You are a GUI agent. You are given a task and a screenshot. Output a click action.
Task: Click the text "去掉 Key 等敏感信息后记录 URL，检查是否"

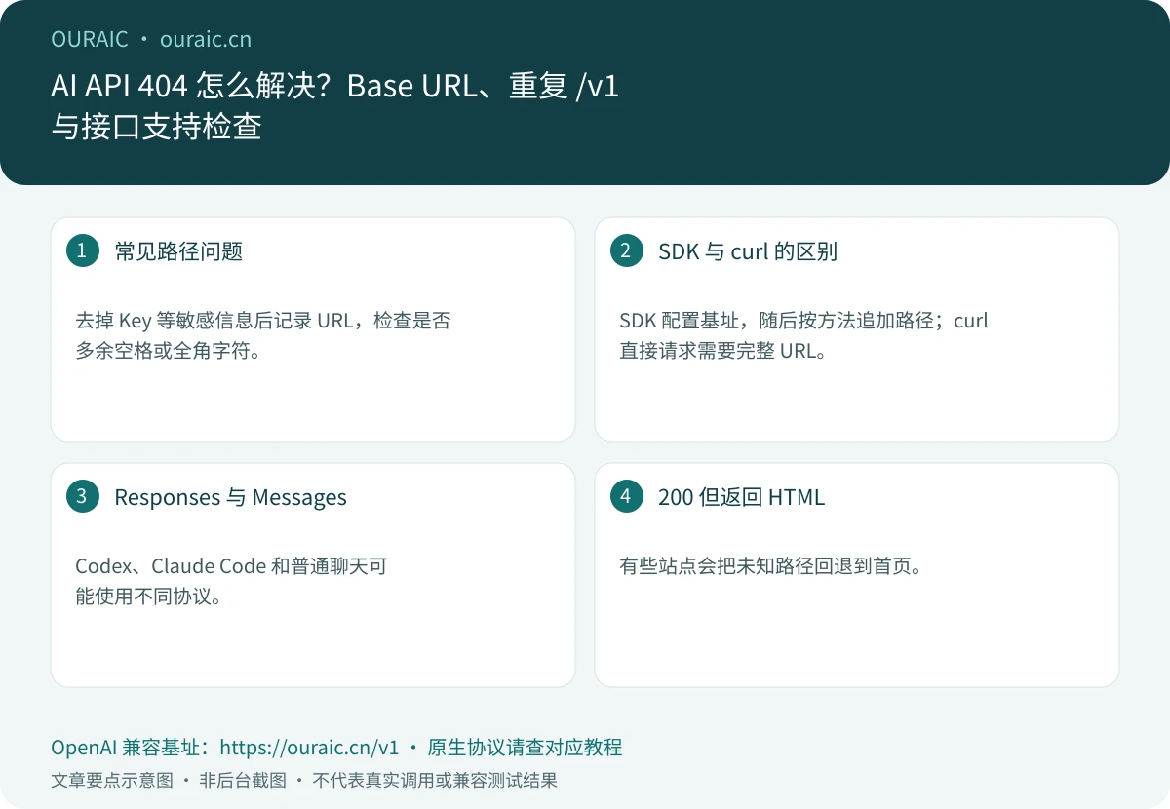pyautogui.click(x=262, y=321)
